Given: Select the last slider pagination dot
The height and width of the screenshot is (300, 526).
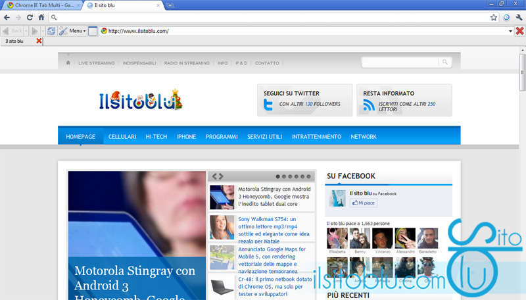Looking at the screenshot, I should (308, 176).
